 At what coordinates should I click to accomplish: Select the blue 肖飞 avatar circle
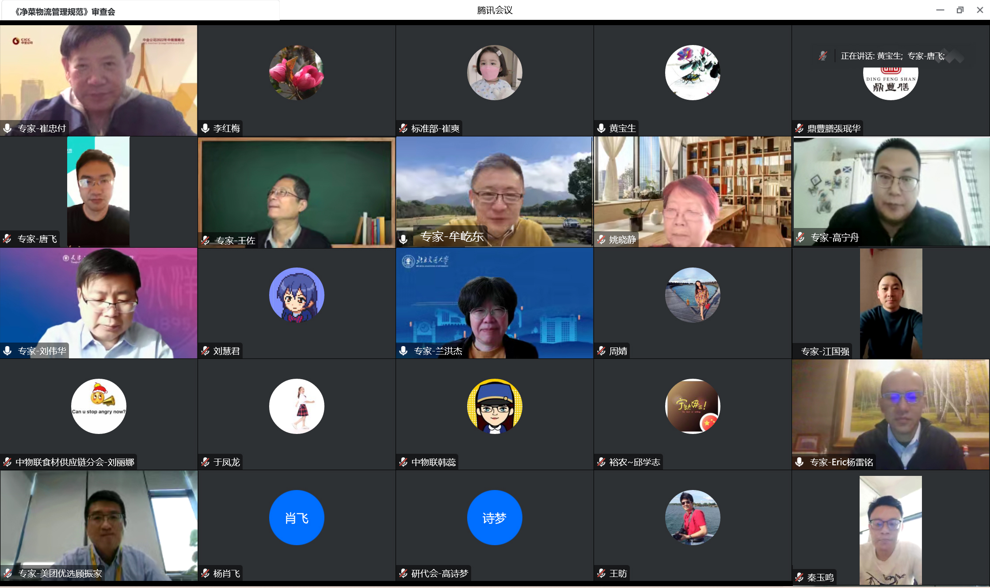pyautogui.click(x=297, y=517)
